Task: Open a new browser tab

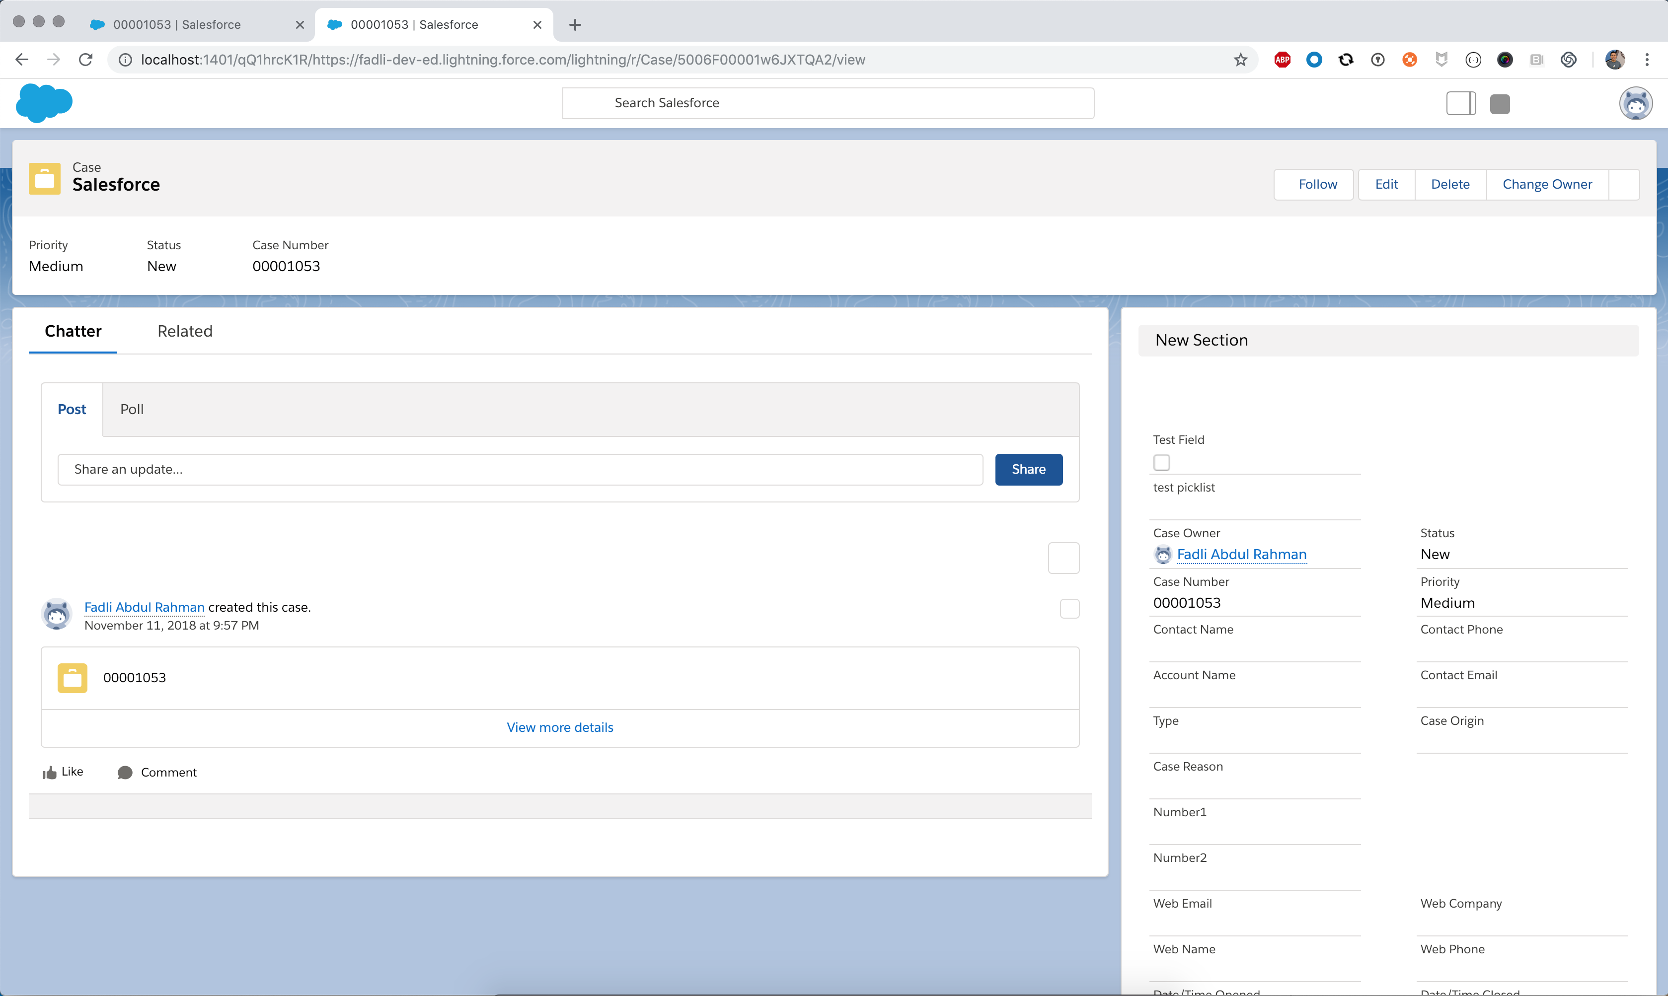Action: pos(575,25)
